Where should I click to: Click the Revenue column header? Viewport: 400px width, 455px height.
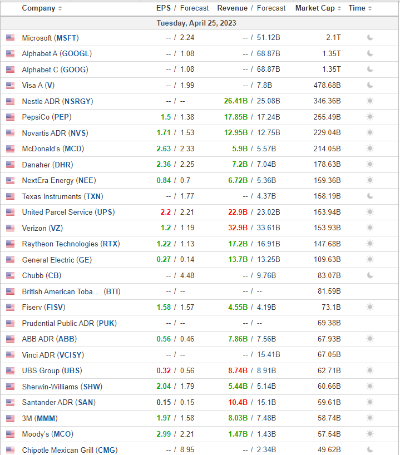click(x=232, y=8)
